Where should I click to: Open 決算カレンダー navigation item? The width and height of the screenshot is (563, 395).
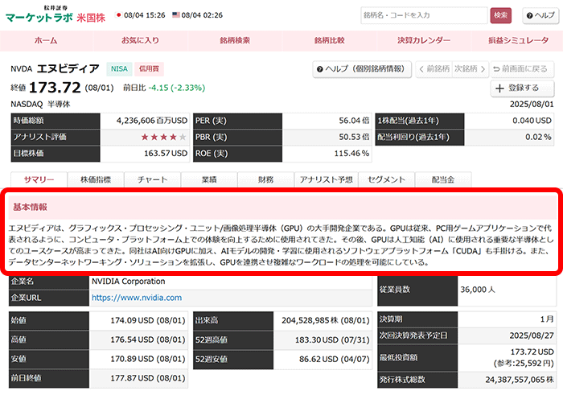point(424,40)
